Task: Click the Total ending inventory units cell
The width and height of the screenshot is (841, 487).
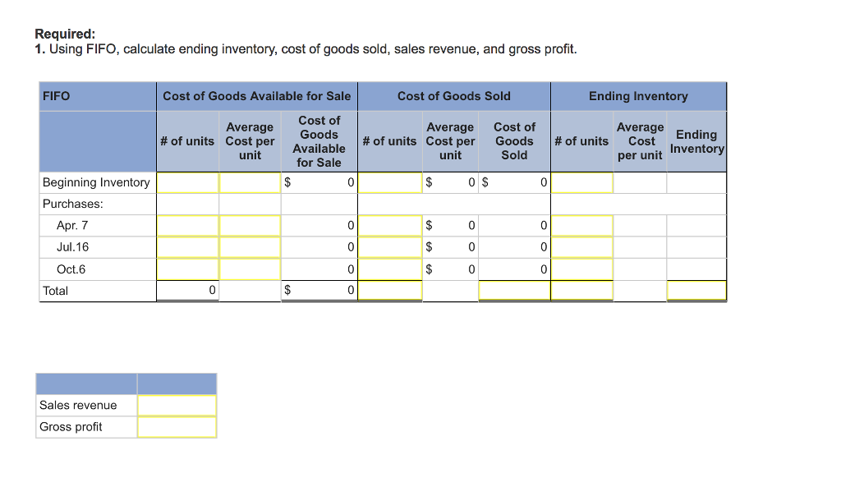Action: pyautogui.click(x=581, y=290)
